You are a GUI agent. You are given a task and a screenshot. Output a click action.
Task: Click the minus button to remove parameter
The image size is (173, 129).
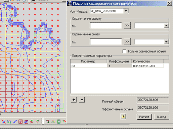click(x=82, y=100)
